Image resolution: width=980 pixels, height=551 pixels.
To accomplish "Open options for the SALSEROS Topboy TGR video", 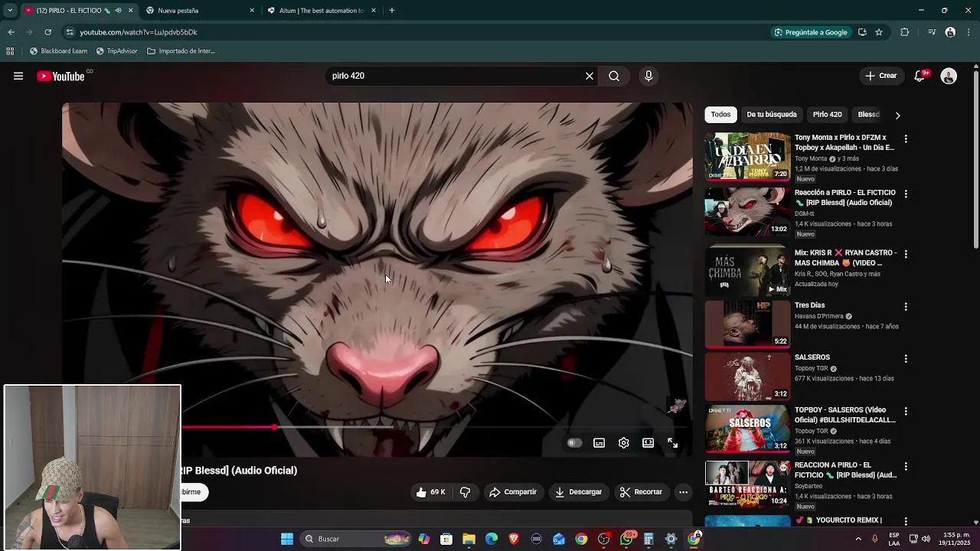I will coord(906,358).
